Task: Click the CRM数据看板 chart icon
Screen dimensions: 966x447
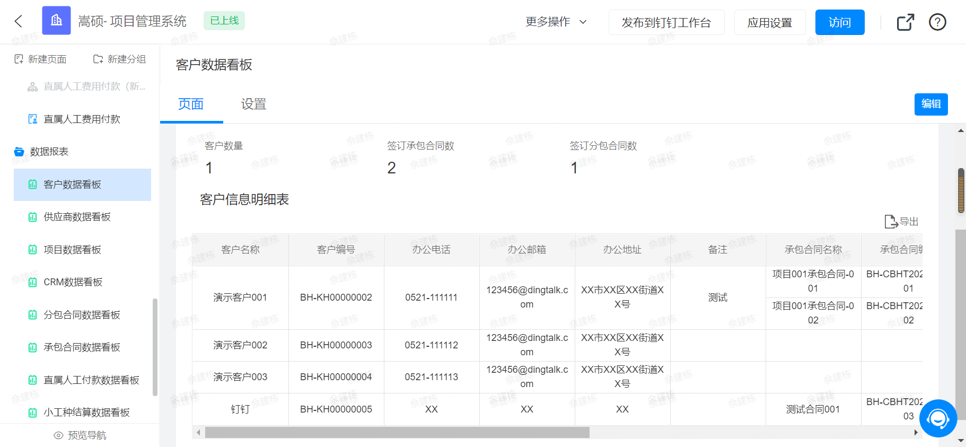Action: [33, 282]
